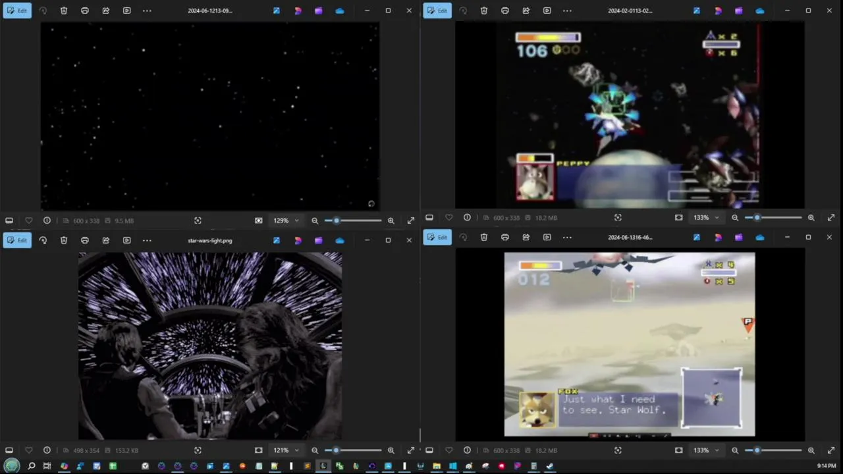Open OneDrive cloud icon in 2024-06-1213-09 window
Image resolution: width=843 pixels, height=474 pixels.
340,11
